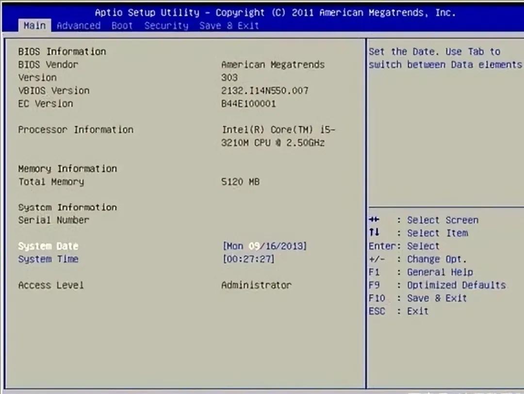Click the 'Set the Date' help text
The height and width of the screenshot is (394, 524).
pos(445,58)
